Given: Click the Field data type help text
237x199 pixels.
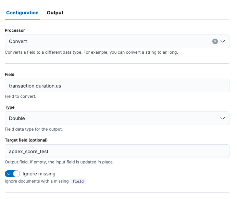Looking at the screenshot, I should click(34, 129).
